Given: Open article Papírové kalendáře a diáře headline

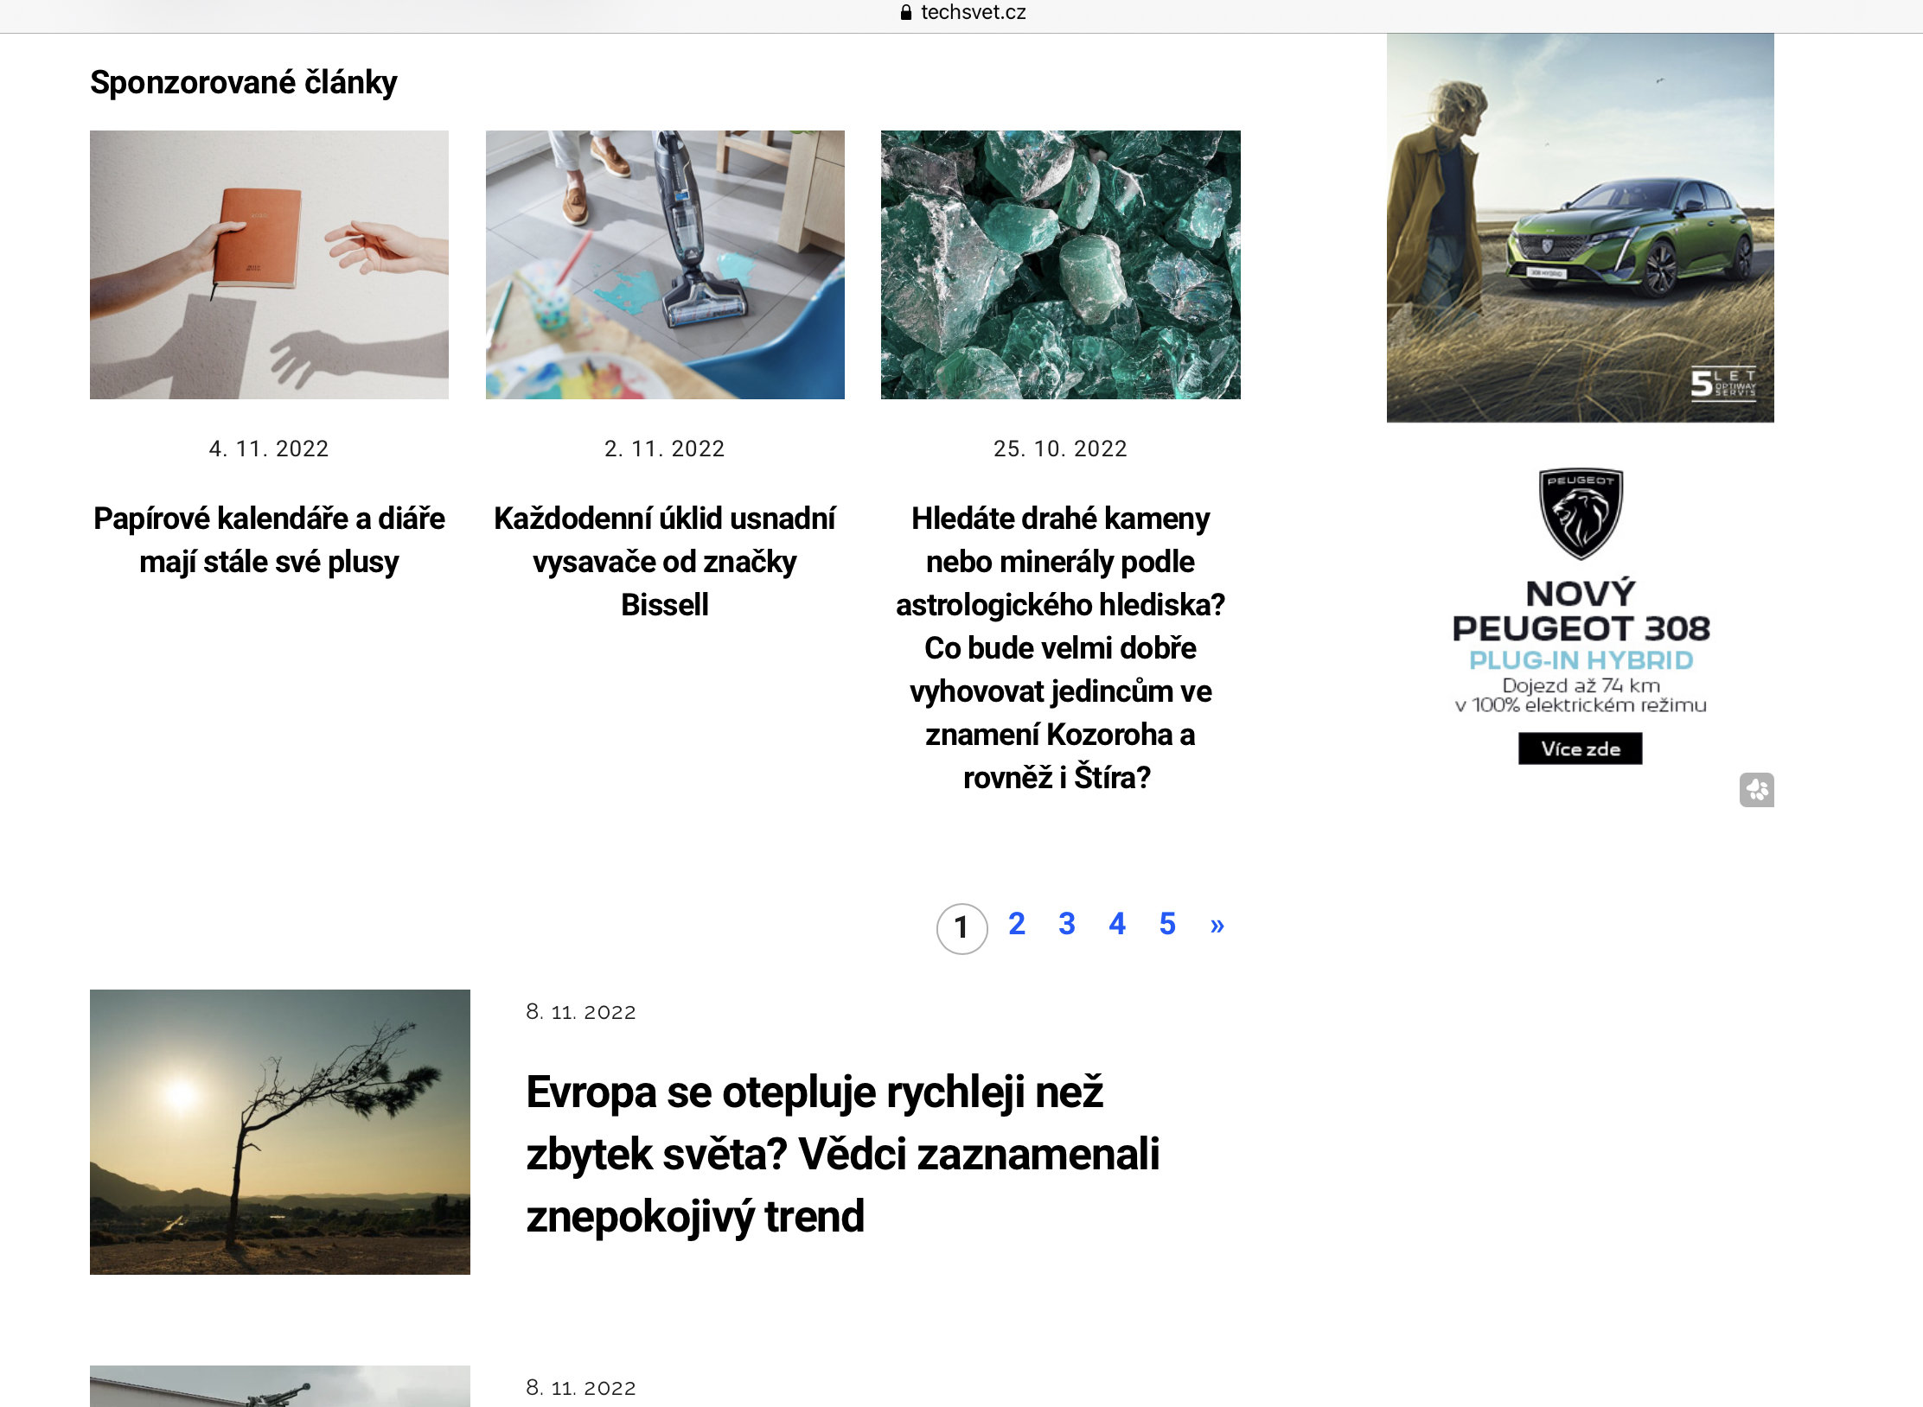Looking at the screenshot, I should tap(269, 540).
